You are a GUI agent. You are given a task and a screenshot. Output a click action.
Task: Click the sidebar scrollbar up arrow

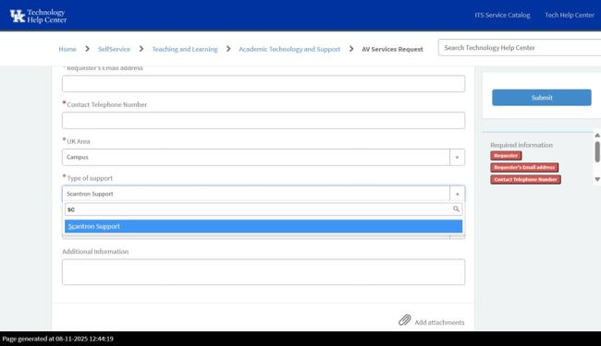(597, 136)
